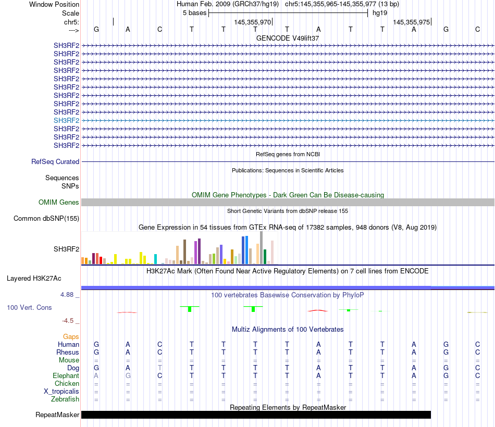Open the 'H3K27Ac Mark' ENCODE track title
The width and height of the screenshot is (495, 427).
coord(288,271)
